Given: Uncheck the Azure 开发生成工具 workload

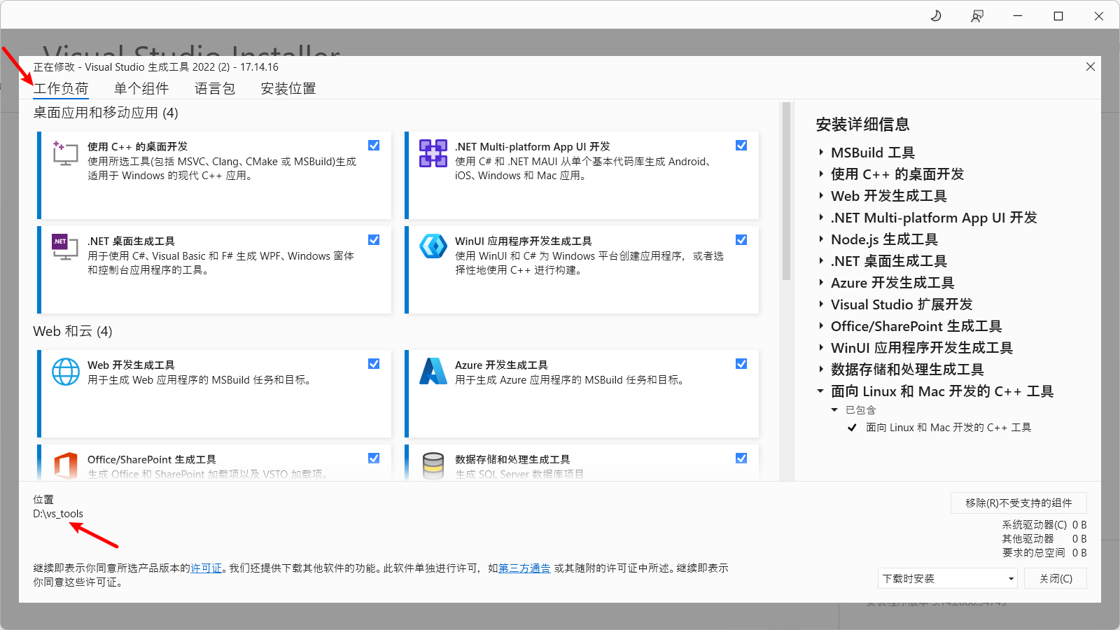Looking at the screenshot, I should click(x=741, y=363).
